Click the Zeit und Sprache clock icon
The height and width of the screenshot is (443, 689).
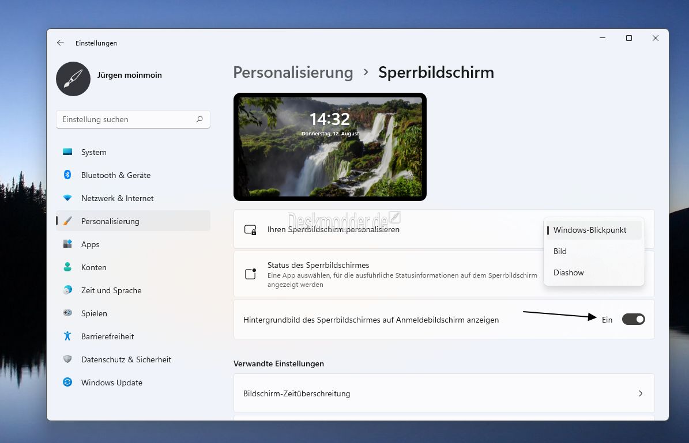(67, 290)
